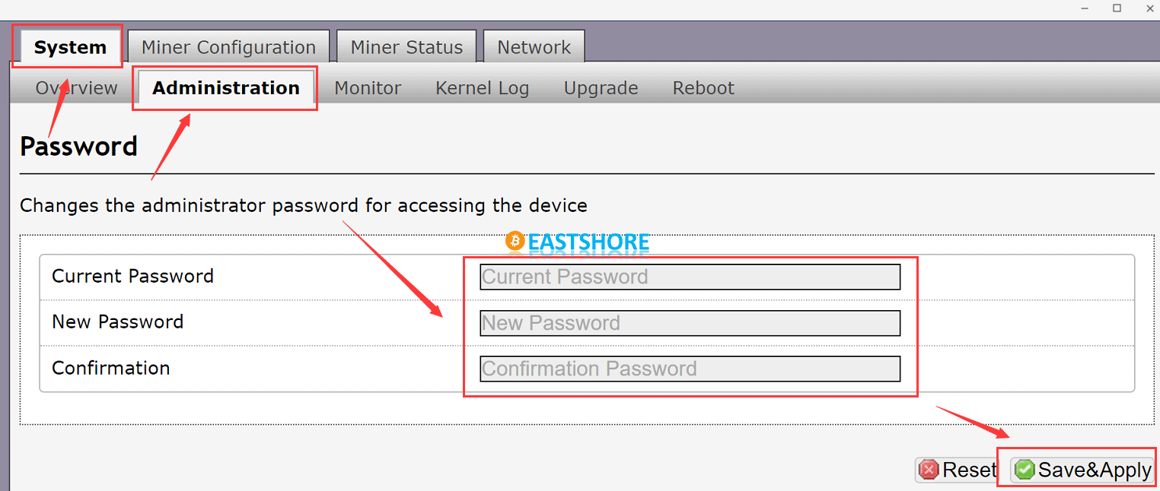Click the EASTSHORE watermark logo
Screen dimensions: 1160x491
point(578,242)
